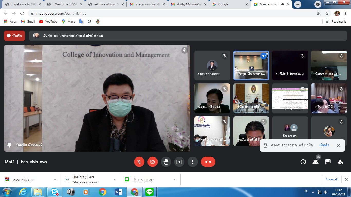This screenshot has height=197, width=351.
Task: Open LINE from the Windows taskbar
Action: 150,192
